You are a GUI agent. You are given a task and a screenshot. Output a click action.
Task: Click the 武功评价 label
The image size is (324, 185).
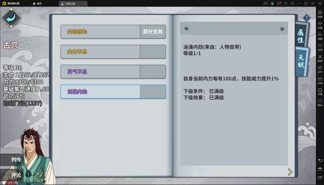(14, 96)
